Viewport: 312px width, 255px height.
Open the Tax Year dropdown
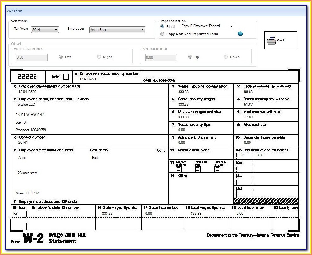[x=45, y=30]
